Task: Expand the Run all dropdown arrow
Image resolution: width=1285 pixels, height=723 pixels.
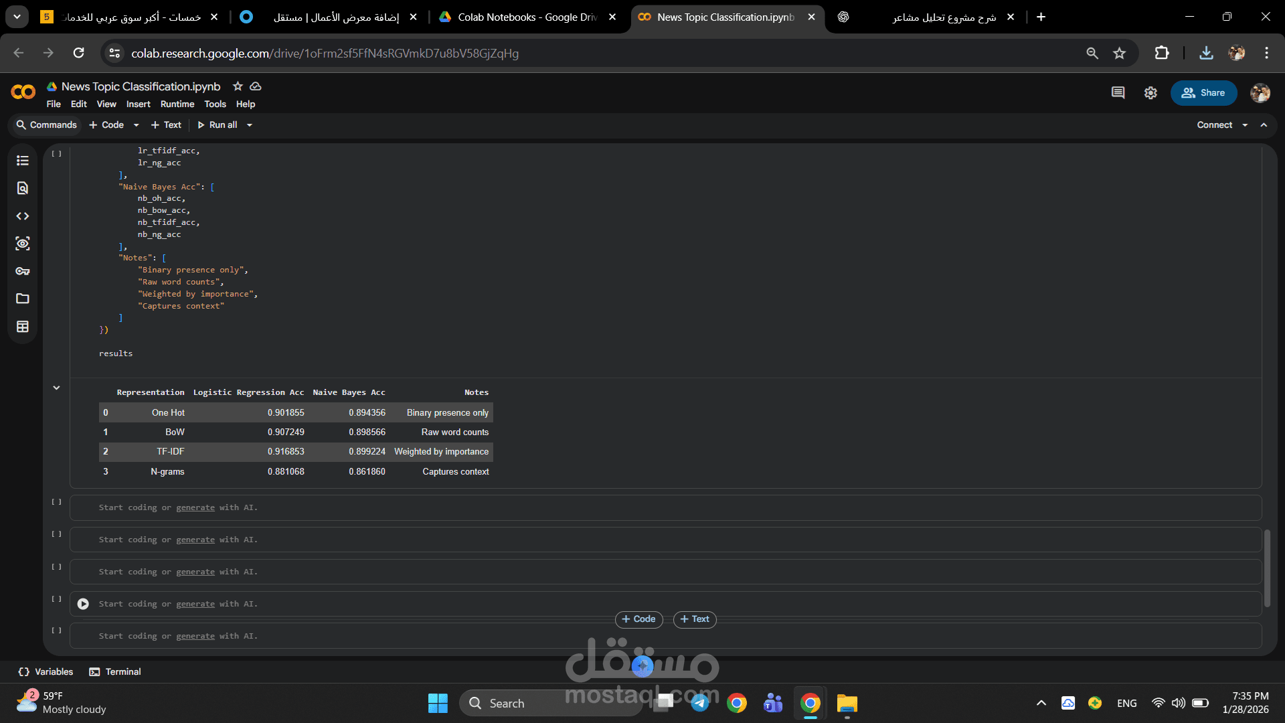Action: click(250, 125)
